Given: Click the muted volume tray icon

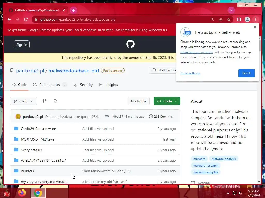Looking at the screenshot, I should (x=241, y=193).
